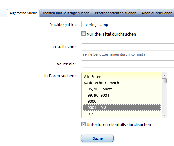Click the Suche button
This screenshot has width=174, height=146.
(97, 138)
